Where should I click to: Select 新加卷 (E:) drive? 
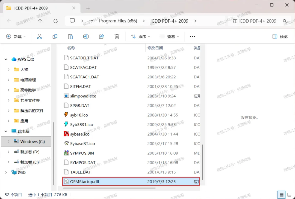29,162
